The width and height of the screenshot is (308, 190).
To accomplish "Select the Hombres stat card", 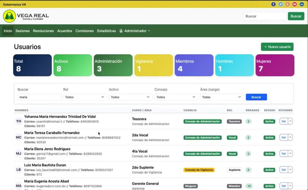I will [x=234, y=65].
